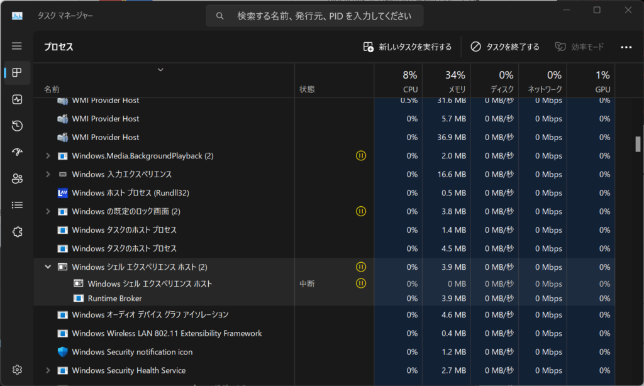The height and width of the screenshot is (386, 644).
Task: Click the Windows Security Health Service icon
Action: pos(62,370)
